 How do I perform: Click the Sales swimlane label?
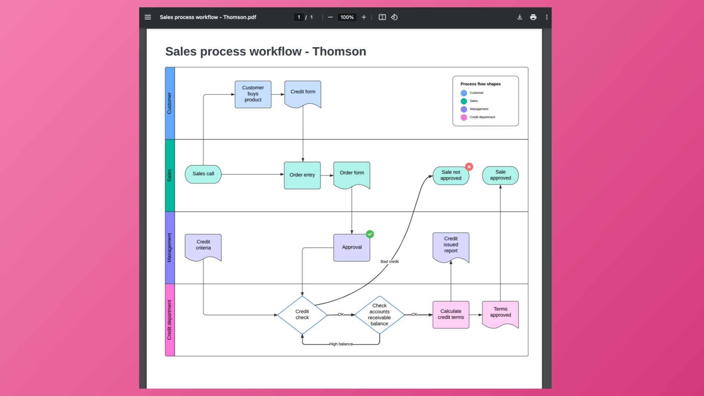pyautogui.click(x=169, y=175)
